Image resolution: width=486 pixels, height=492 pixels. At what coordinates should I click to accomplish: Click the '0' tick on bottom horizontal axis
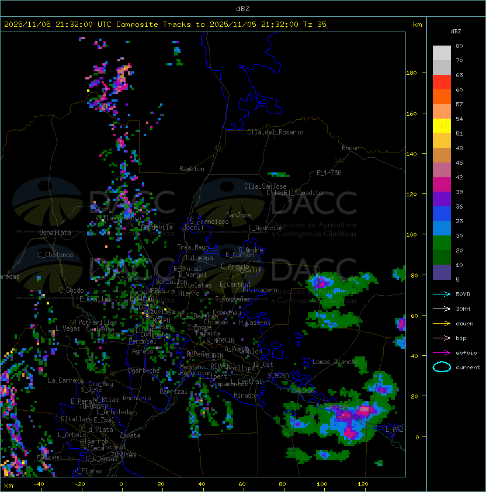point(121,484)
